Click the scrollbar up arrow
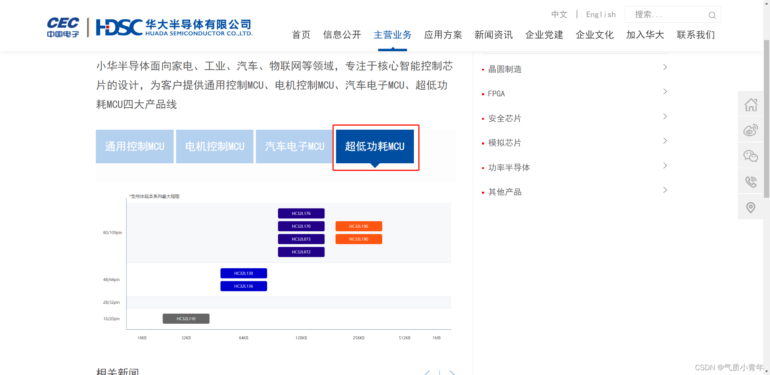770x375 pixels. click(x=766, y=3)
